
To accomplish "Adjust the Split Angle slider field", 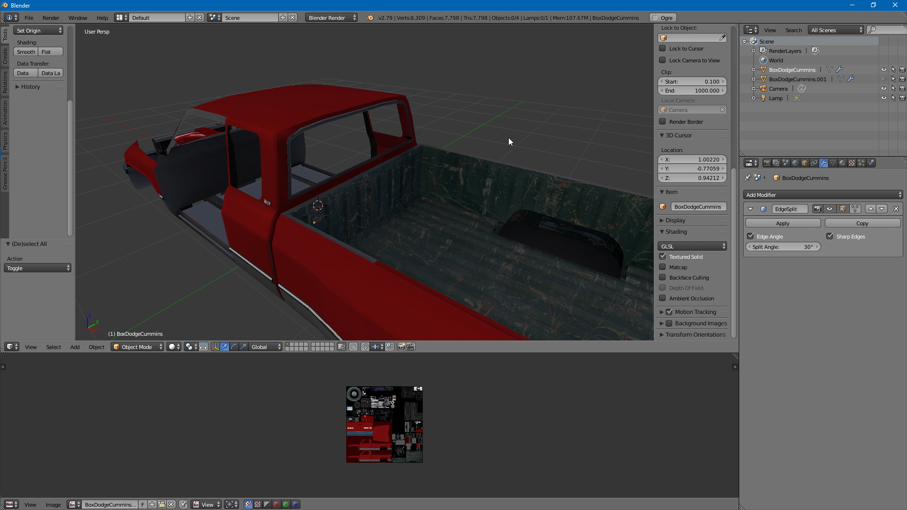I will (x=783, y=247).
